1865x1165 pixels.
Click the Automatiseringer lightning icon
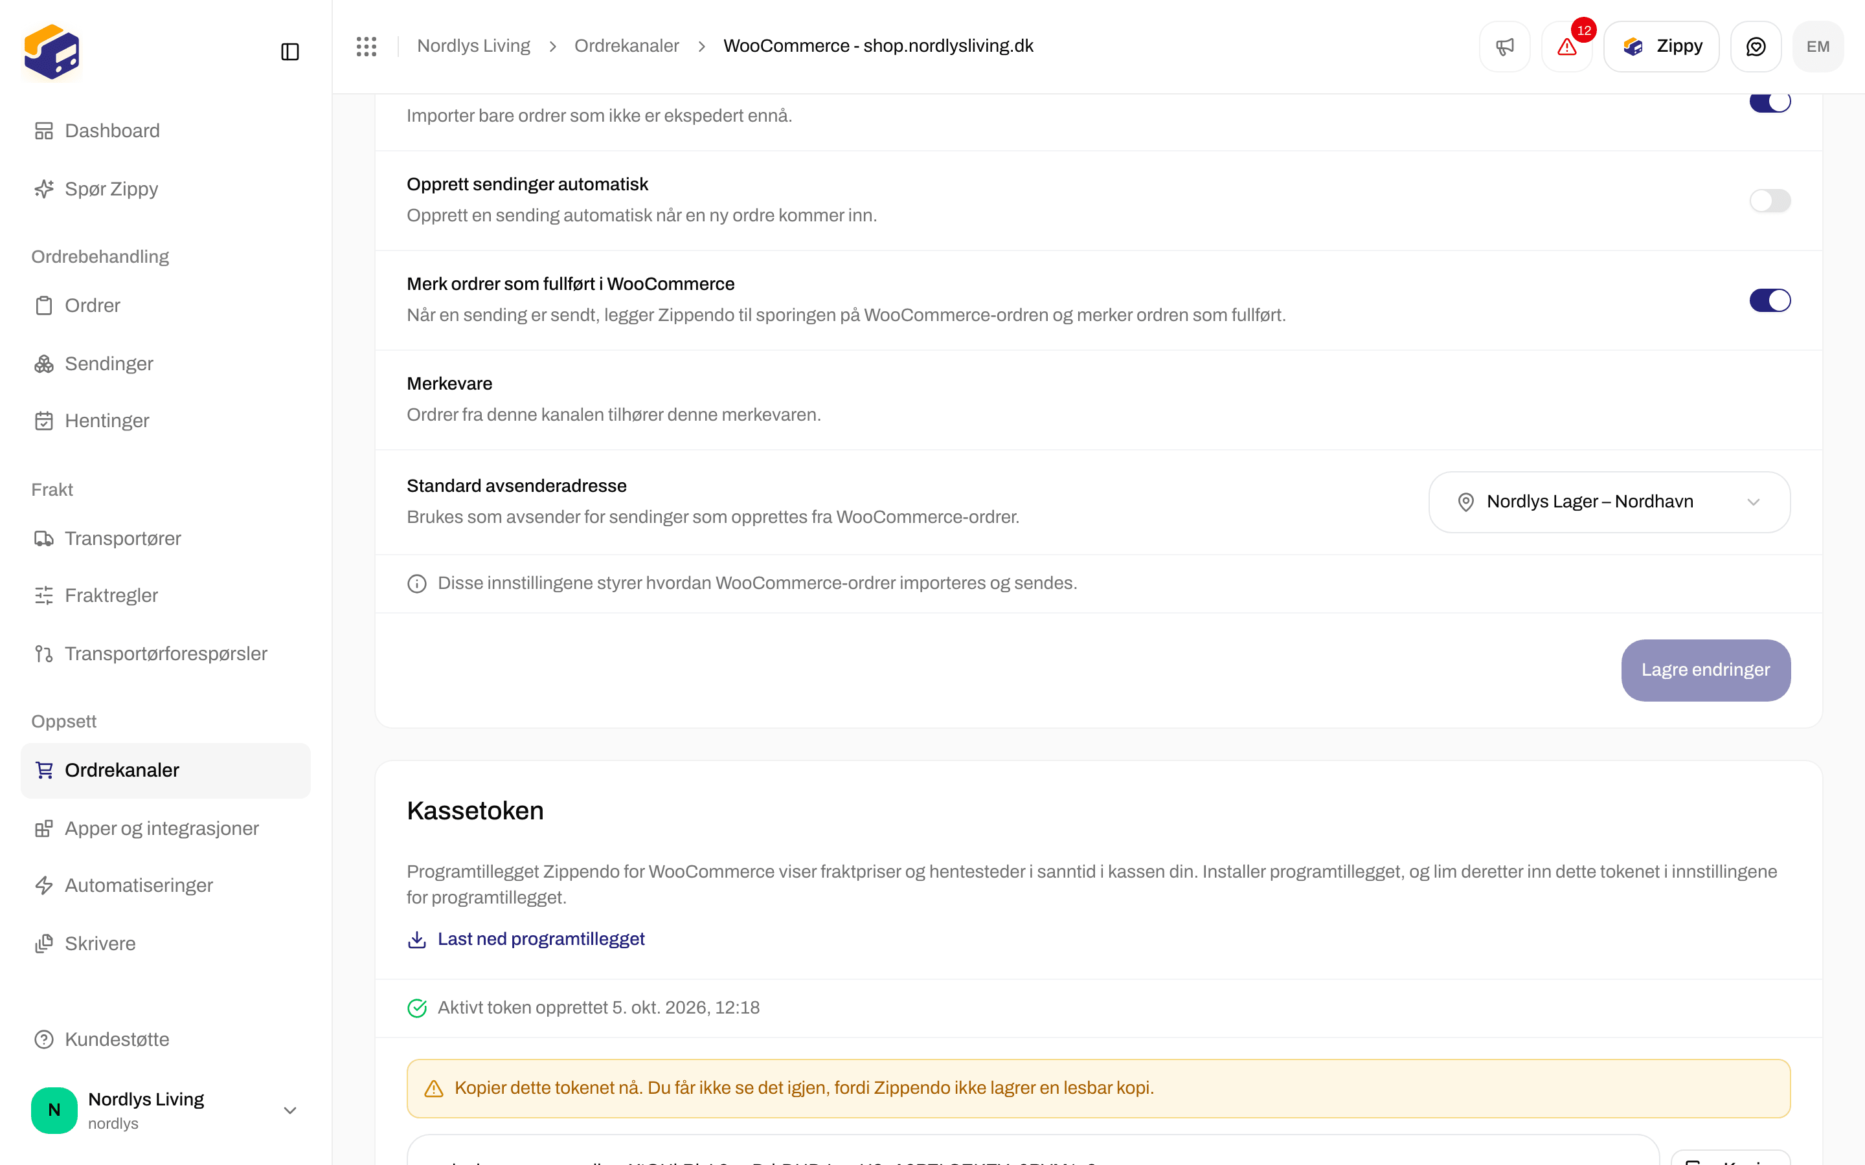coord(44,885)
